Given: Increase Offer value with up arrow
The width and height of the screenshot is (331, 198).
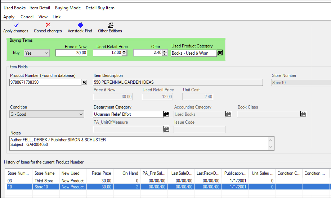Looking at the screenshot, I should [x=165, y=51].
